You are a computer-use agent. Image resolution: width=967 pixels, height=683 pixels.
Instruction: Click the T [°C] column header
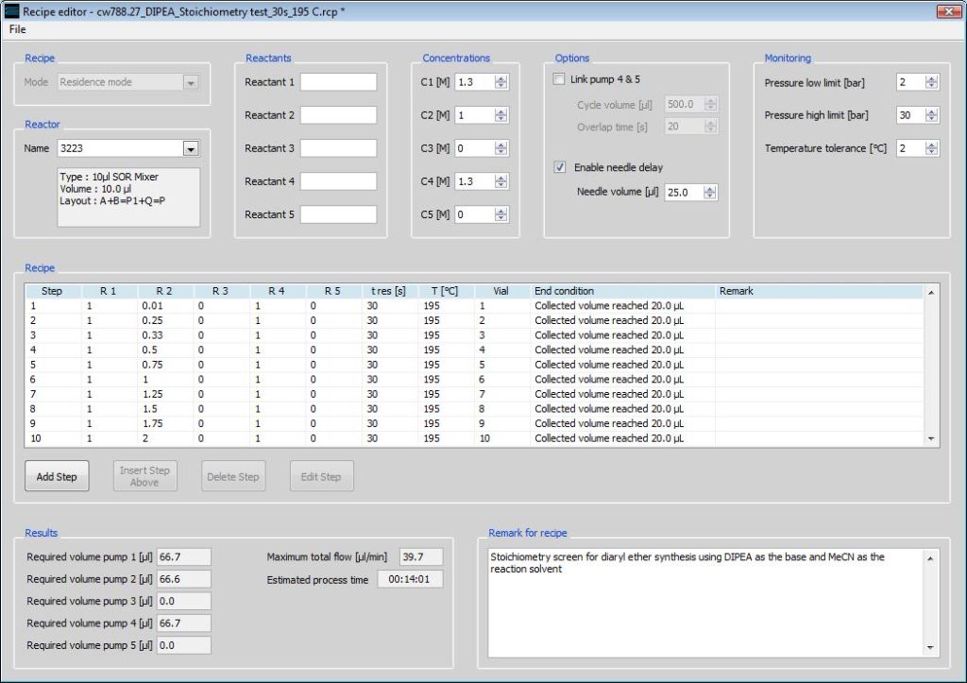(445, 291)
